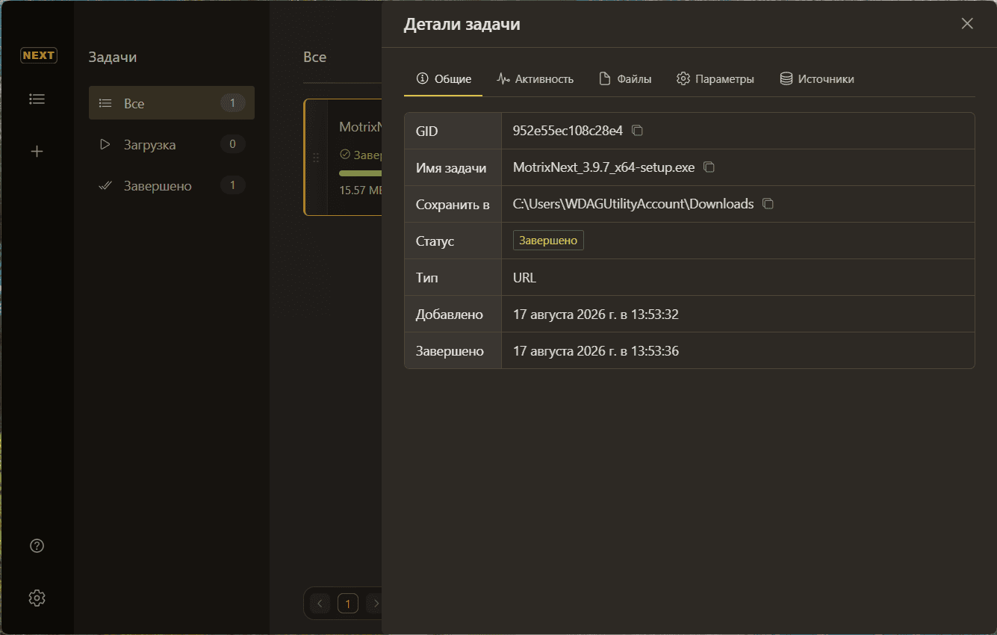The height and width of the screenshot is (635, 997).
Task: Open the Источники tab
Action: [817, 79]
